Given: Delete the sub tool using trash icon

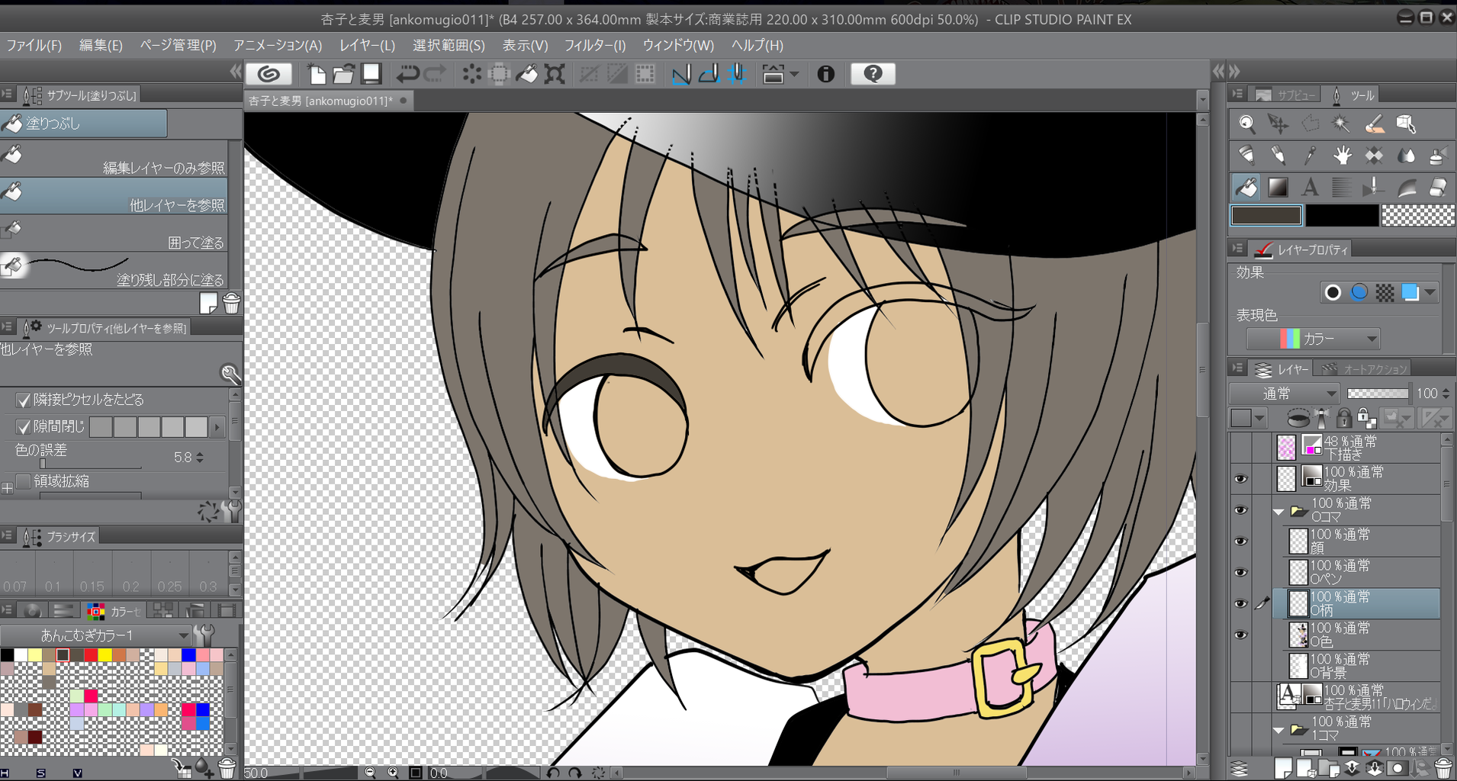Looking at the screenshot, I should [x=231, y=304].
